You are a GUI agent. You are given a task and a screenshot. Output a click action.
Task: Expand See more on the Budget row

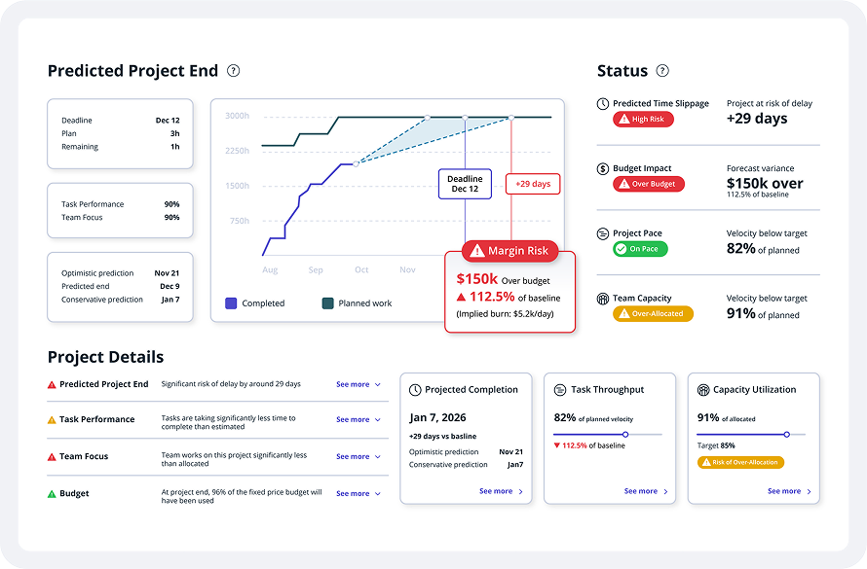pos(352,493)
